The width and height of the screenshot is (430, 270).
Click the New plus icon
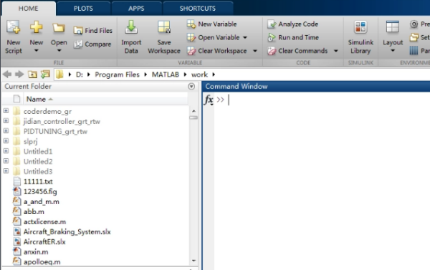point(37,27)
